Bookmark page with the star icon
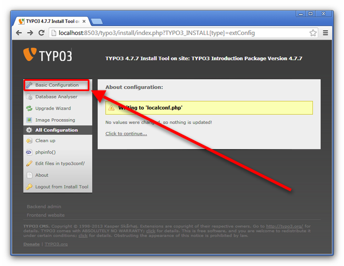Image resolution: width=344 pixels, height=266 pixels. click(x=313, y=33)
